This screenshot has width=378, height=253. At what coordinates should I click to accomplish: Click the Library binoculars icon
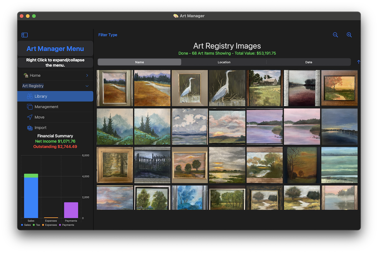(30, 96)
